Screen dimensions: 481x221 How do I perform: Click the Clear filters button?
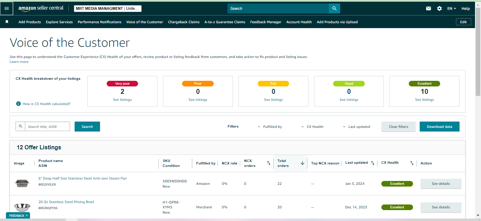(399, 126)
